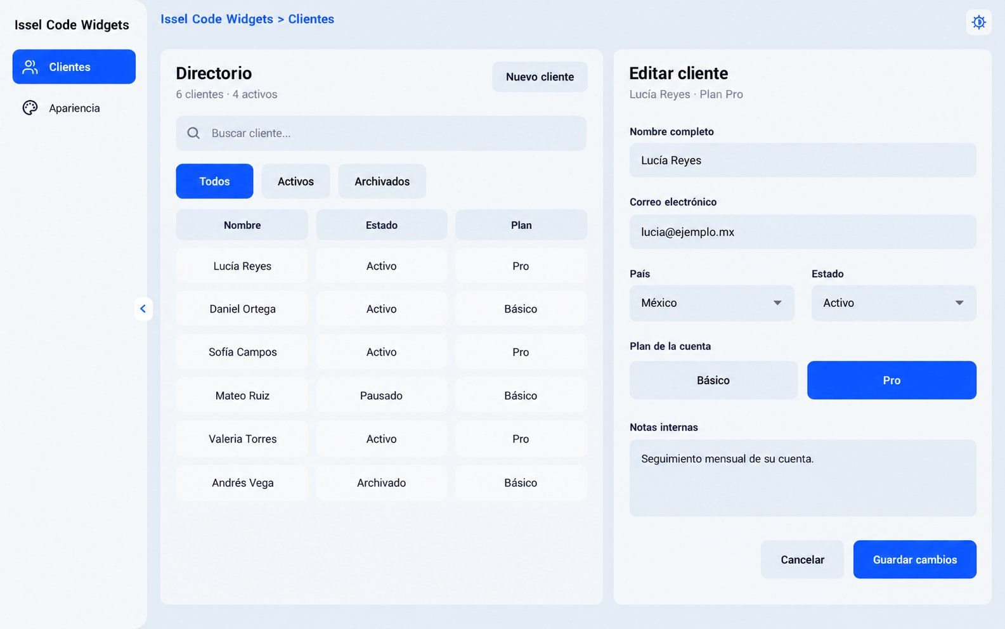Select the Lucía Reyes row name
The width and height of the screenshot is (1005, 629).
point(242,266)
